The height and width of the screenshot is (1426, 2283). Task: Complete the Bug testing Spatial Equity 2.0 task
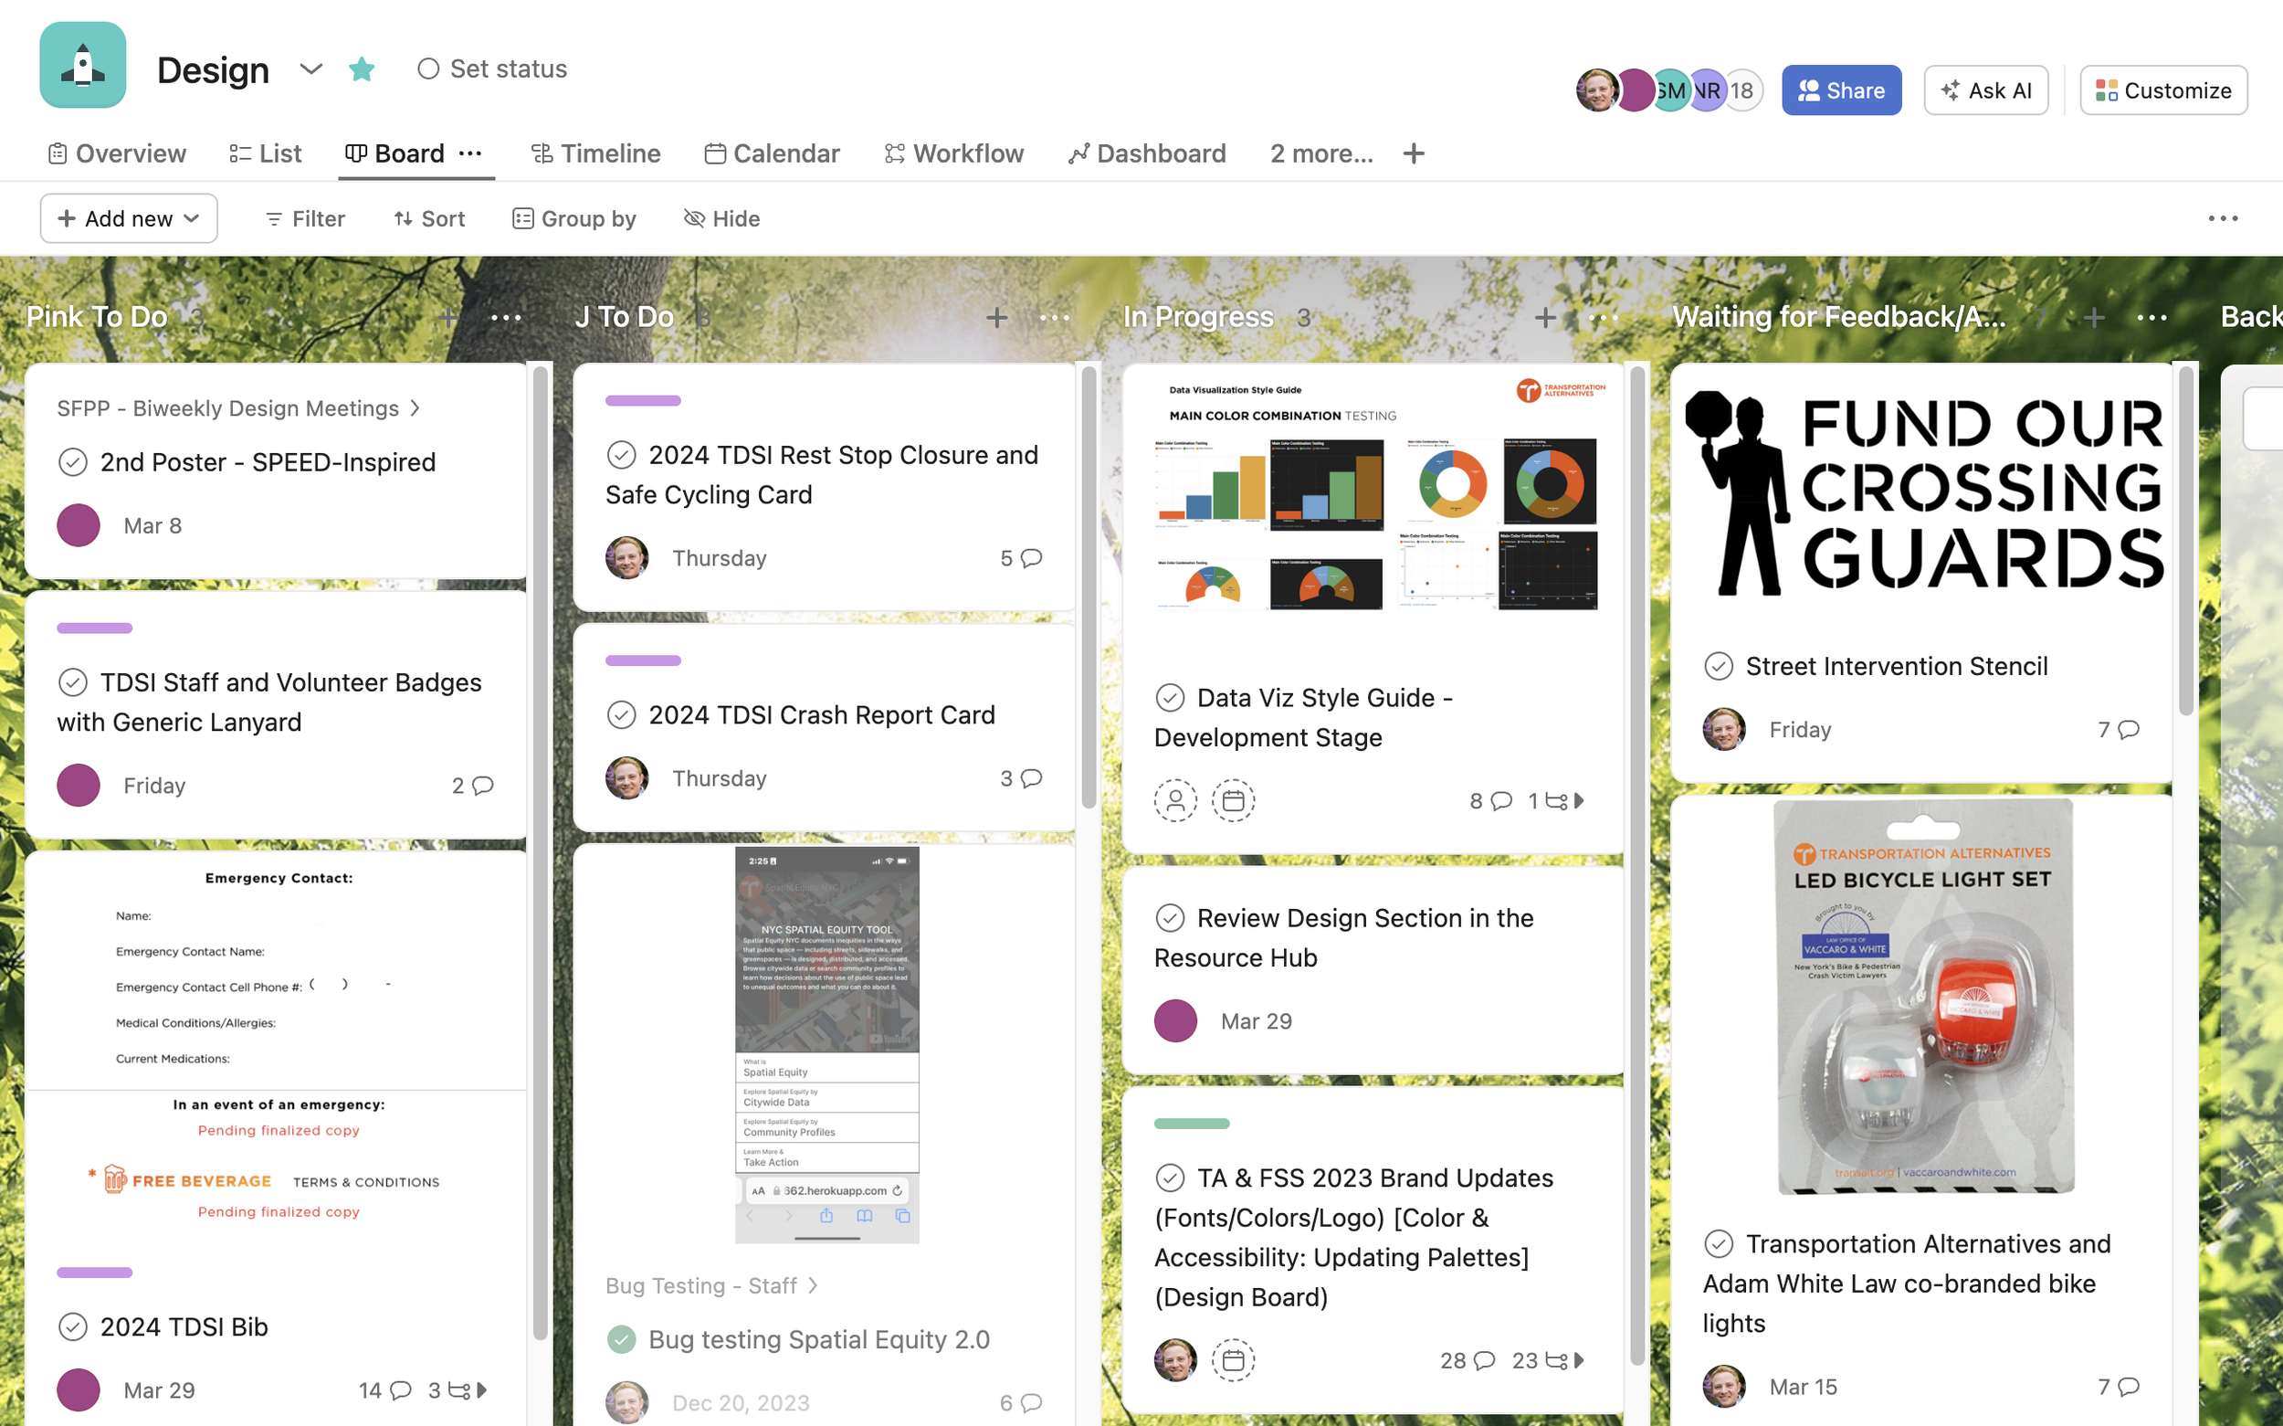623,1338
